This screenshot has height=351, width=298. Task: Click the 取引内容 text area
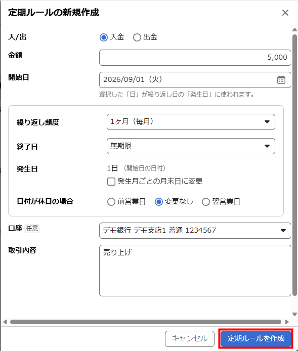click(x=195, y=271)
